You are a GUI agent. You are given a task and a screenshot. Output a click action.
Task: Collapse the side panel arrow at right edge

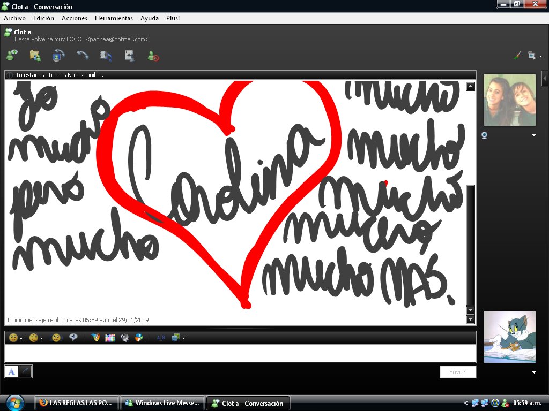[545, 78]
